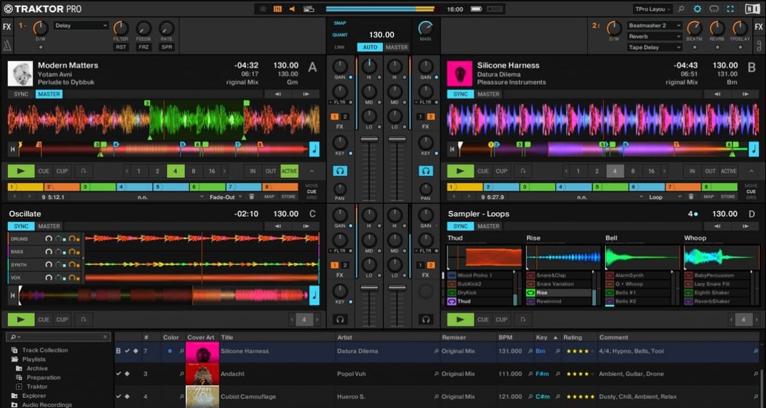This screenshot has height=408, width=766.
Task: Click the tooltip speech-bubble icon in the top bar
Action: pos(714,8)
